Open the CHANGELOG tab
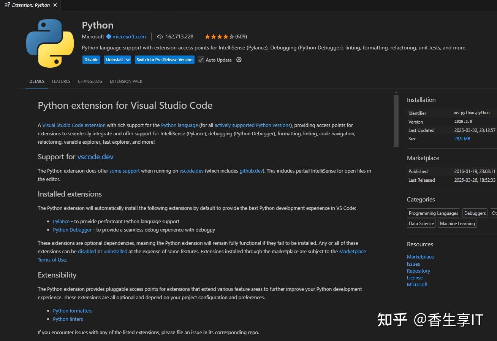This screenshot has height=341, width=497. pyautogui.click(x=90, y=81)
